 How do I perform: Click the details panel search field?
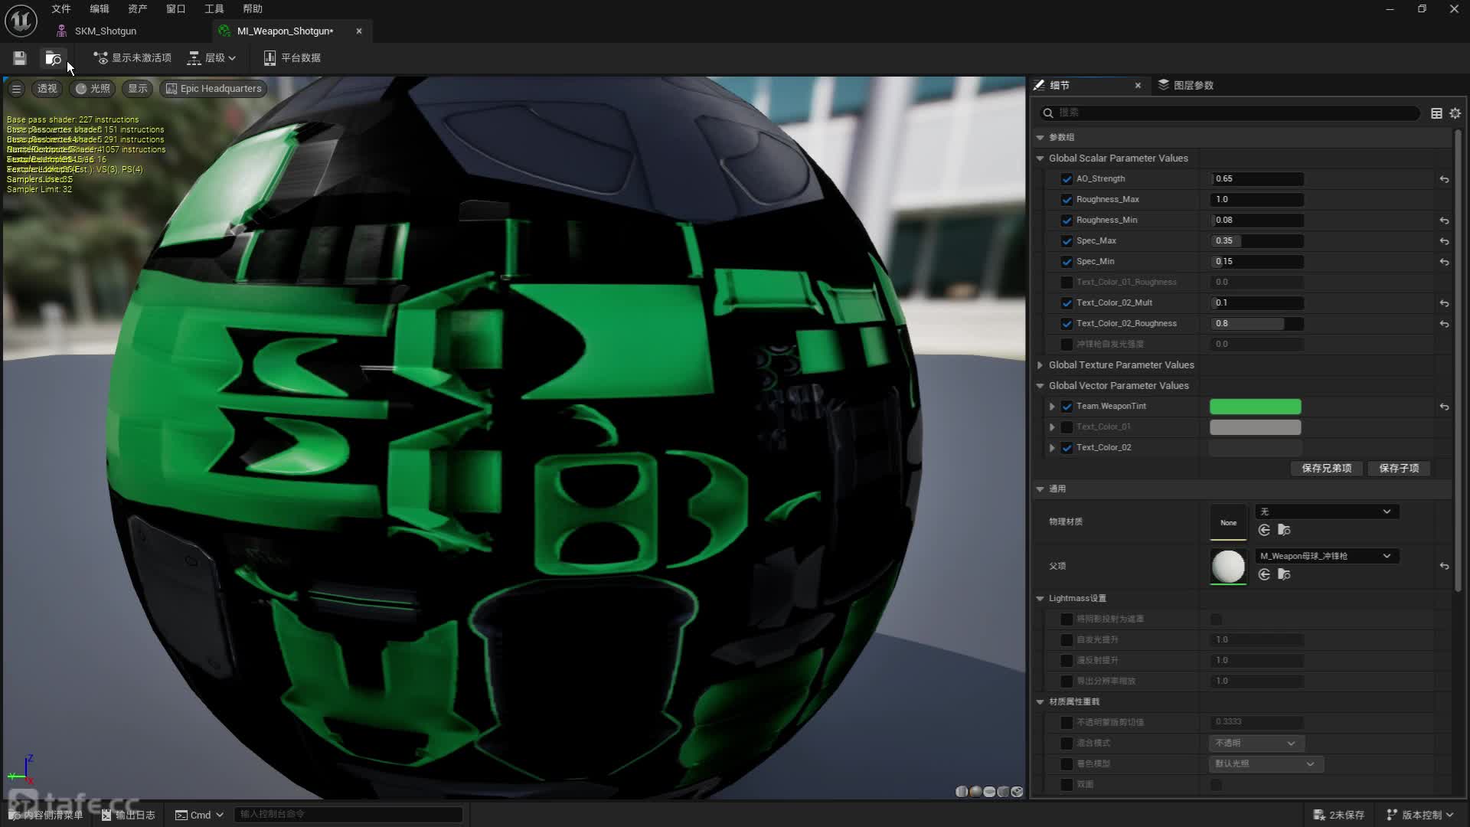tap(1233, 113)
